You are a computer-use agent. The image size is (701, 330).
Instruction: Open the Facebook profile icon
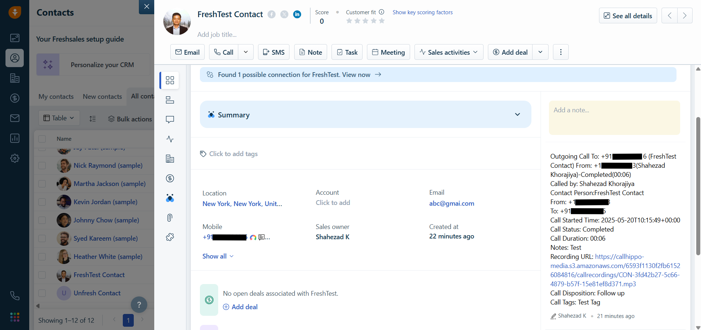pyautogui.click(x=272, y=14)
